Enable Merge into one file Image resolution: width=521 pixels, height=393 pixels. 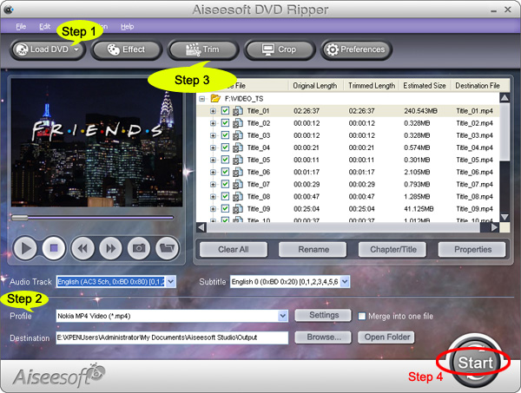362,316
